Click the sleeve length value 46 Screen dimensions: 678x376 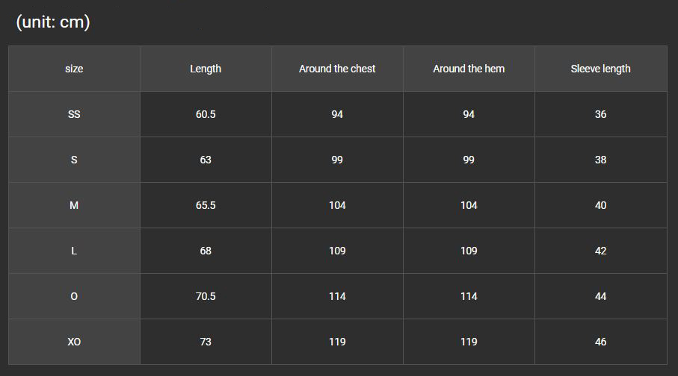[x=600, y=342]
